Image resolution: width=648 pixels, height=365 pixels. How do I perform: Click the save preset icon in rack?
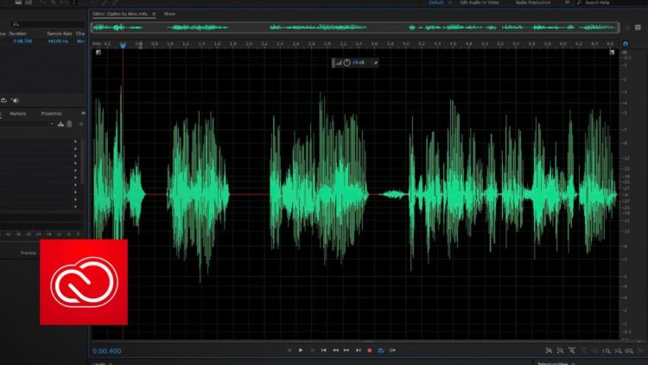click(60, 124)
